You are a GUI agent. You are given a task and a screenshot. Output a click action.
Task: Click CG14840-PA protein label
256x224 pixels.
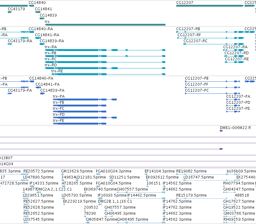[41, 78]
